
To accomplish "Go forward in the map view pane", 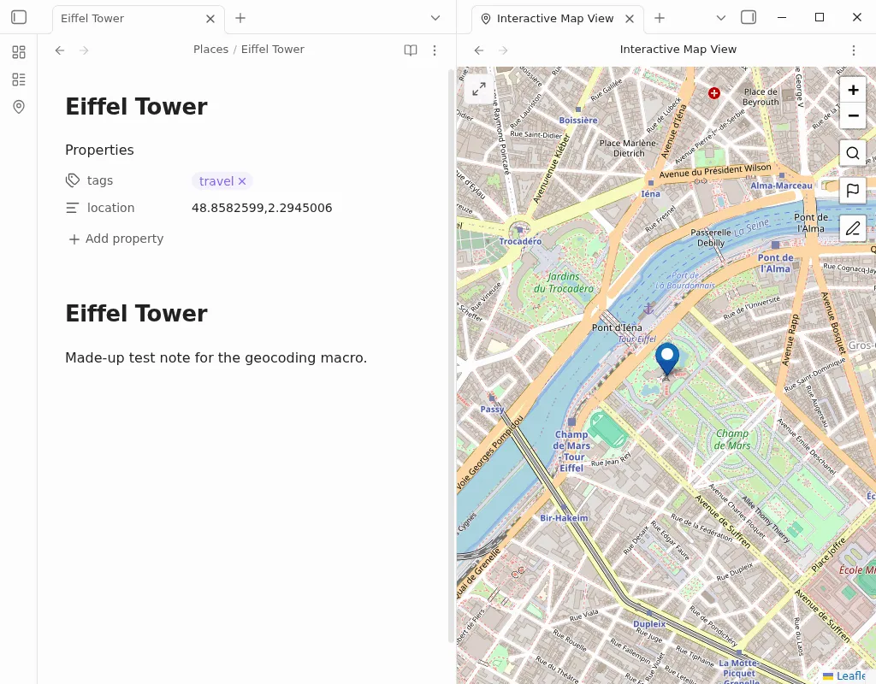I will tap(503, 50).
